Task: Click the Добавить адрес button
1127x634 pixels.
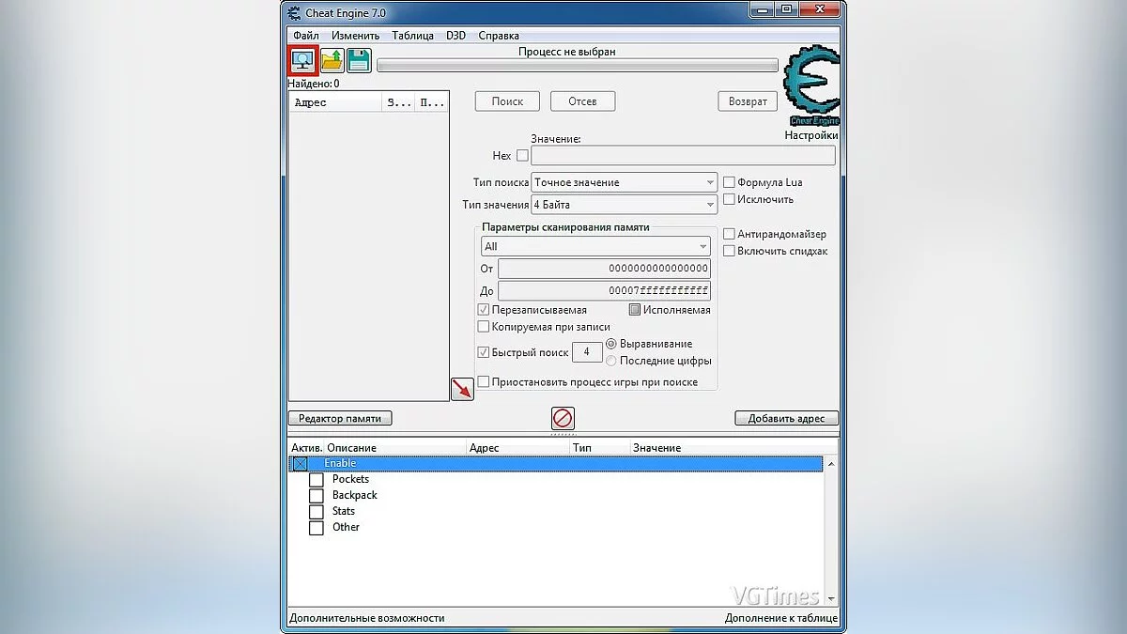Action: coord(787,418)
